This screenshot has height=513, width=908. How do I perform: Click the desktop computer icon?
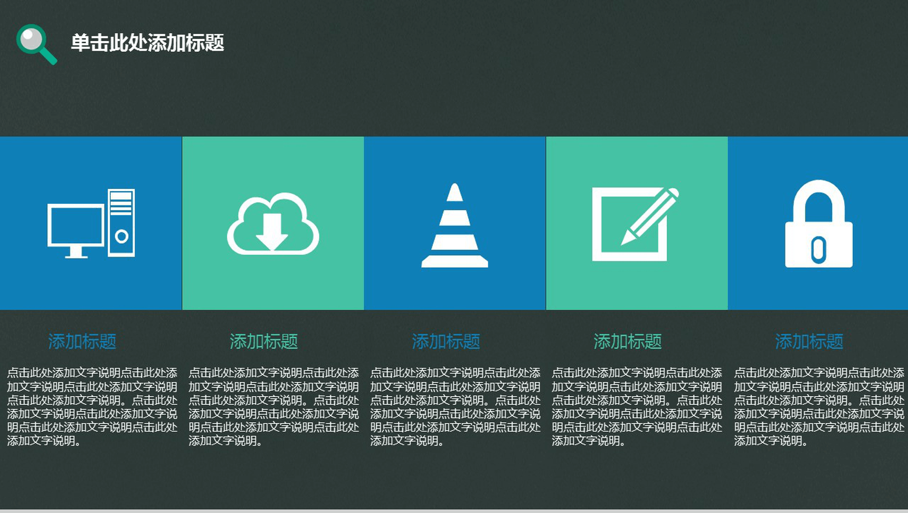91,223
